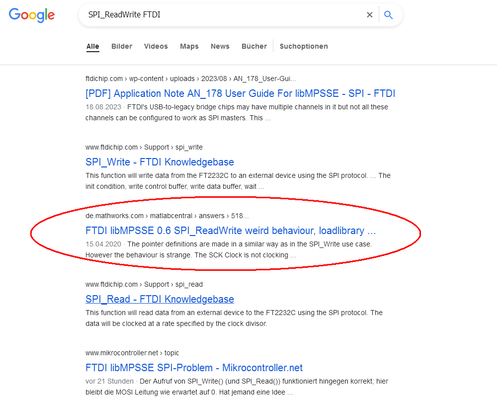Open the Mikrocontroller.net SPI-Problem result
497x400 pixels.
click(x=194, y=368)
